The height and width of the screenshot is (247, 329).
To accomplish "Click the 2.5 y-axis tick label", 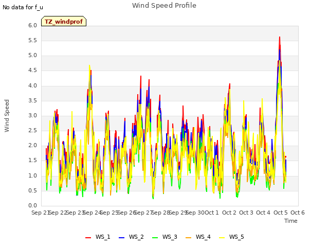I will point(32,131).
